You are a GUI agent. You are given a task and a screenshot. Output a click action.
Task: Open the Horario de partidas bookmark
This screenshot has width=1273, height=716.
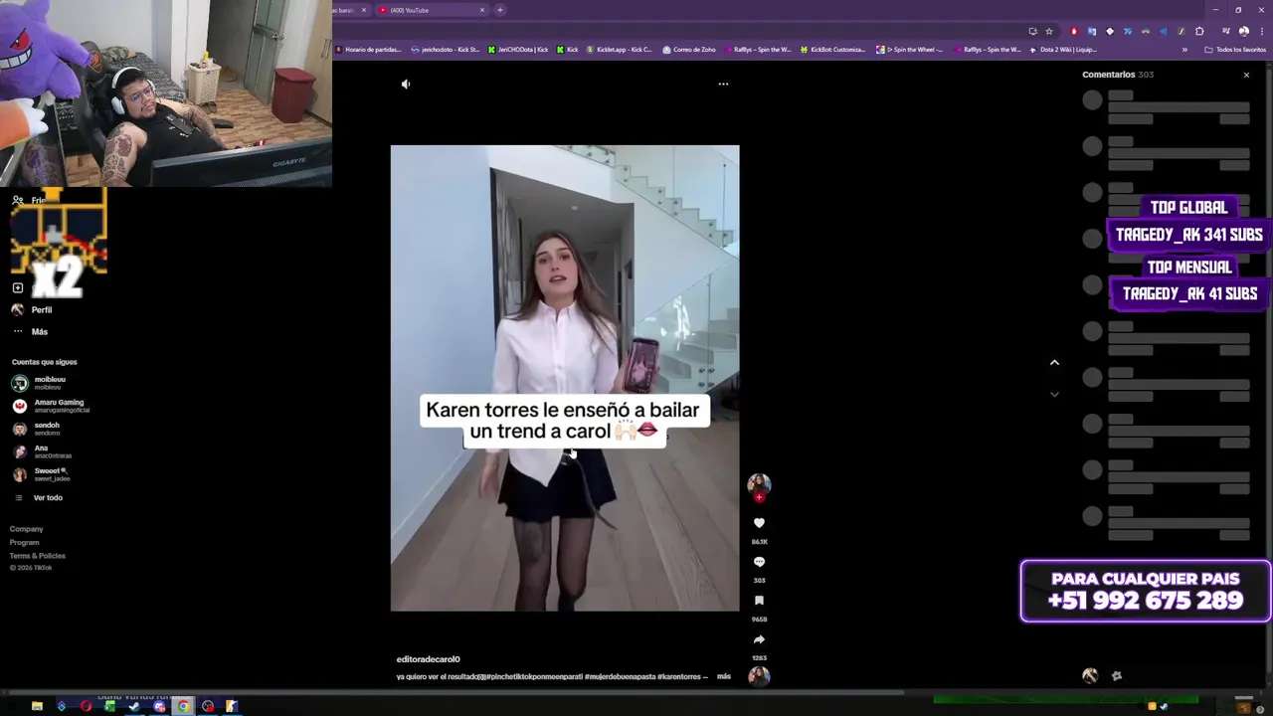tap(368, 49)
